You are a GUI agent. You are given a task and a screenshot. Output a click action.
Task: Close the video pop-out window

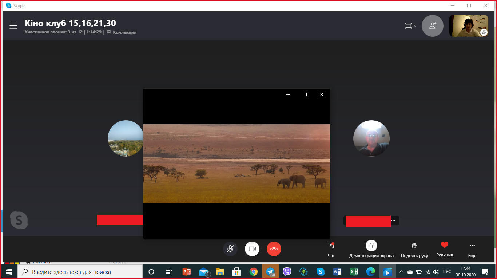(x=322, y=94)
